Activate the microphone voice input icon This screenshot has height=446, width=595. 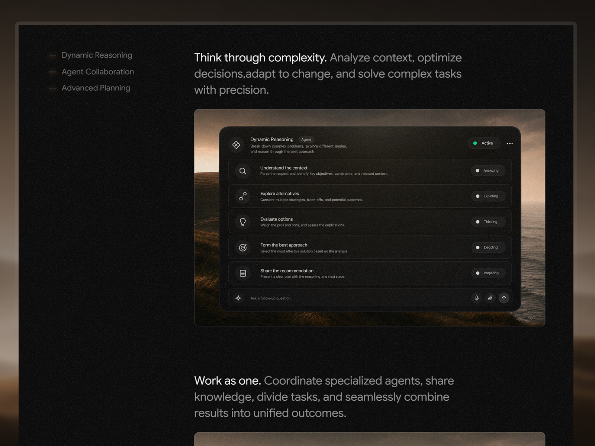(476, 298)
